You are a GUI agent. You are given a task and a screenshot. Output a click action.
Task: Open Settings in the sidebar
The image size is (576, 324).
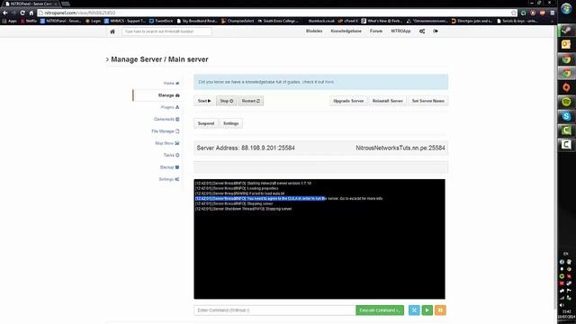tap(169, 179)
